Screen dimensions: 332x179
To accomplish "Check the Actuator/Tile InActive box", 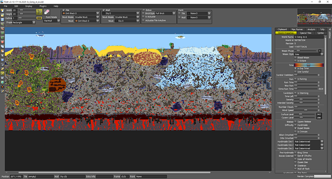I will point(143,20).
